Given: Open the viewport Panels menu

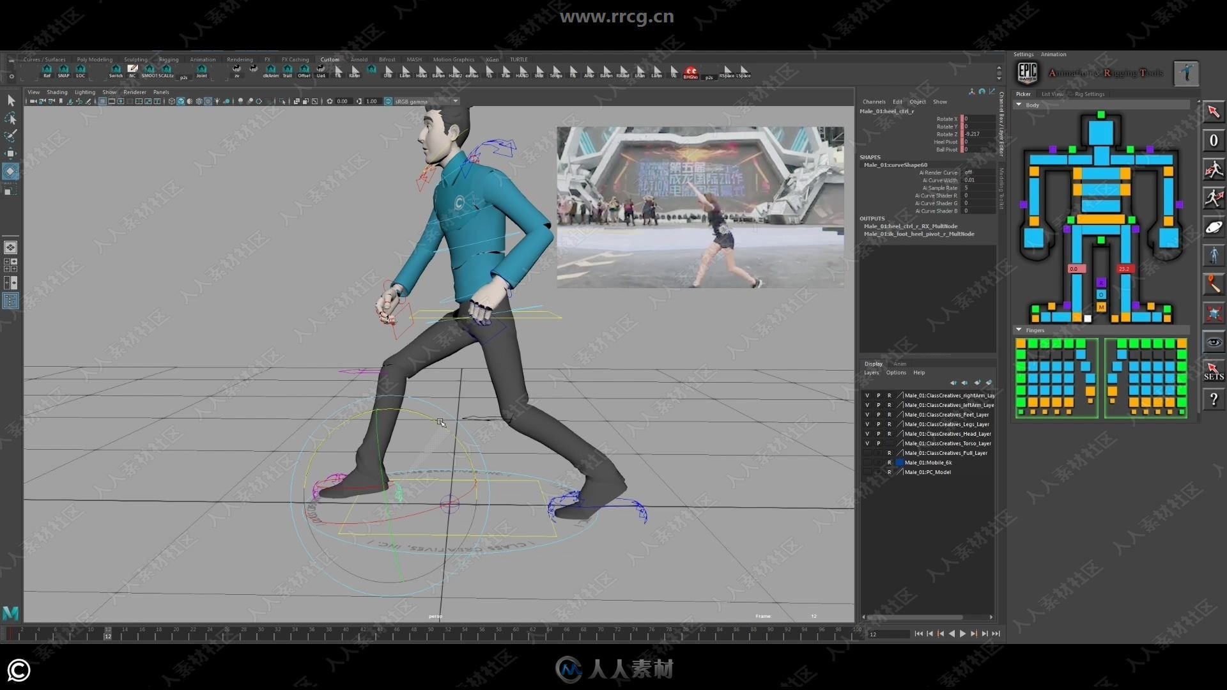Looking at the screenshot, I should click(161, 92).
